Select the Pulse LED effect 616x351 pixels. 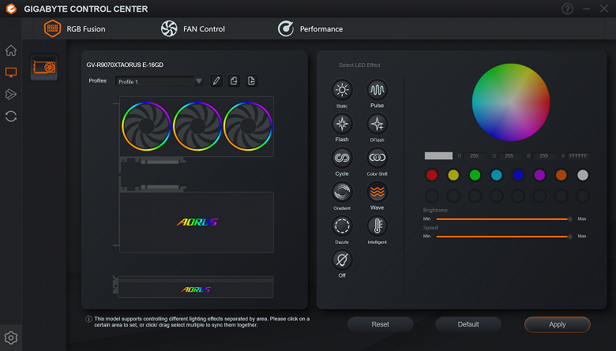377,90
